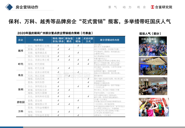The width and height of the screenshot is (185, 128).
Task: Click the 主题暖场 checkmark in 亚运城 row
Action: 78,100
